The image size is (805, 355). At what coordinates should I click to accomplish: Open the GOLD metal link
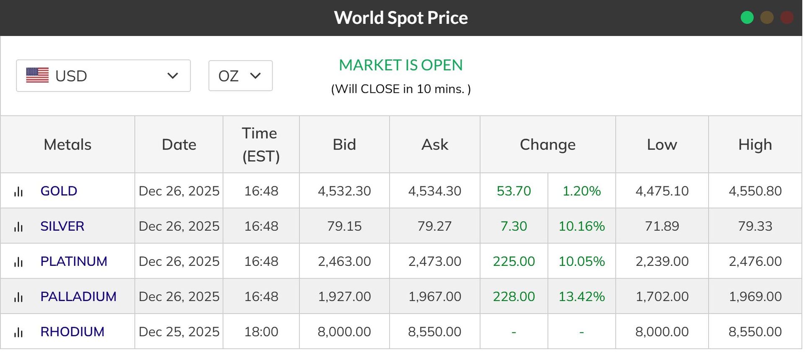click(x=59, y=191)
